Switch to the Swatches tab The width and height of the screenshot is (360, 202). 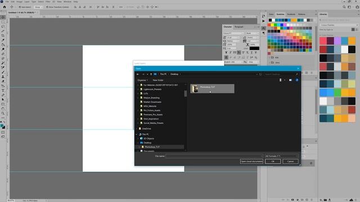click(280, 14)
